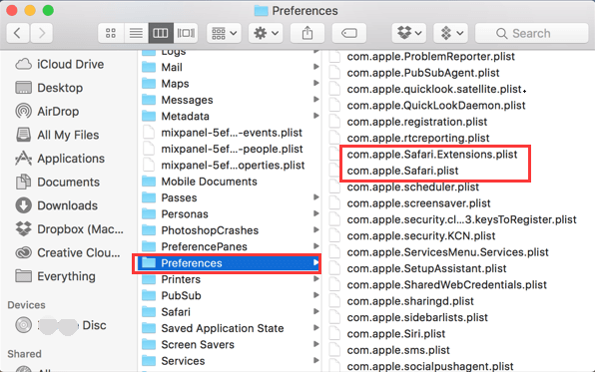Open the item arrangement dropdown
This screenshot has height=372, width=595.
[x=224, y=33]
